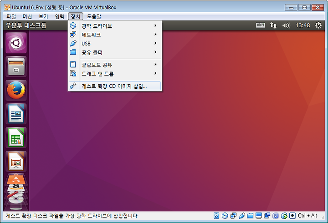Expand 광학 드라이브 submenu arrow

[x=155, y=25]
